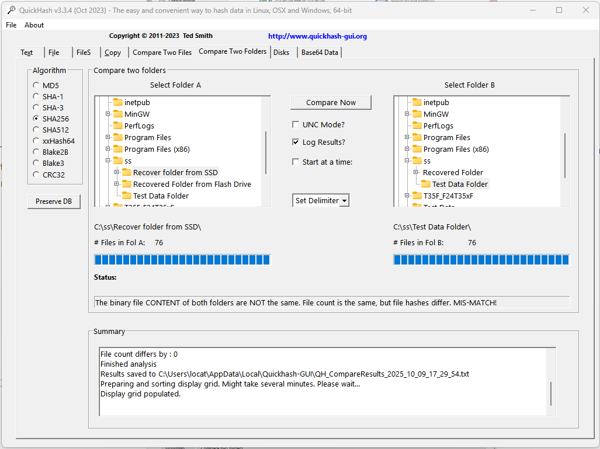The width and height of the screenshot is (600, 449).
Task: Select the Test Data Folder icon in Folder B
Action: [x=426, y=184]
